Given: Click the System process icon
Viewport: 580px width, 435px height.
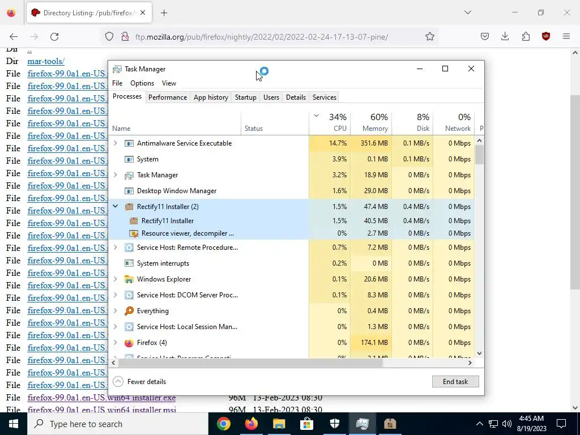Looking at the screenshot, I should click(129, 159).
